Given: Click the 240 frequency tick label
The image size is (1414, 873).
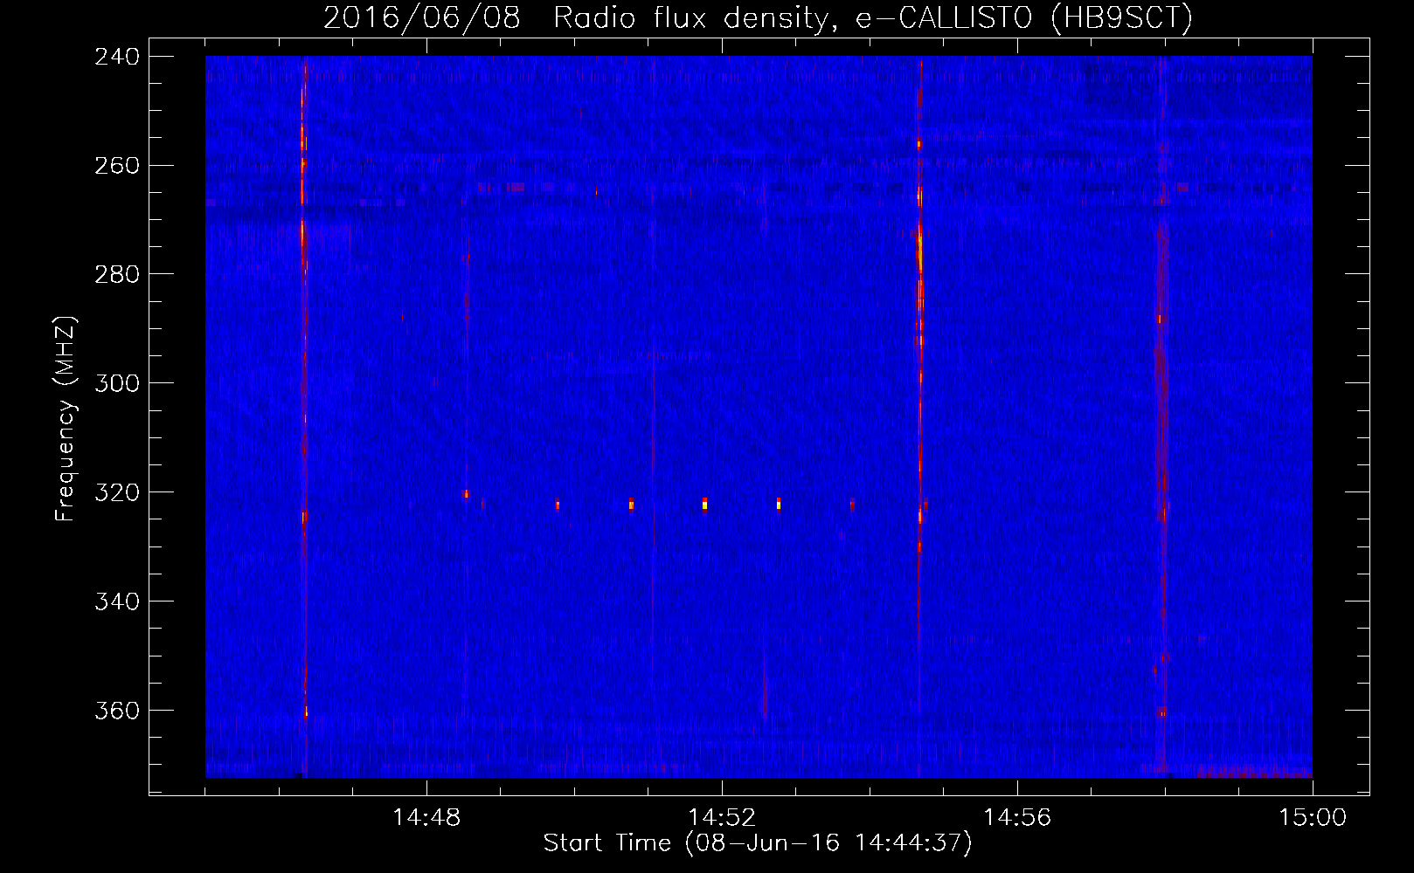Looking at the screenshot, I should click(117, 57).
